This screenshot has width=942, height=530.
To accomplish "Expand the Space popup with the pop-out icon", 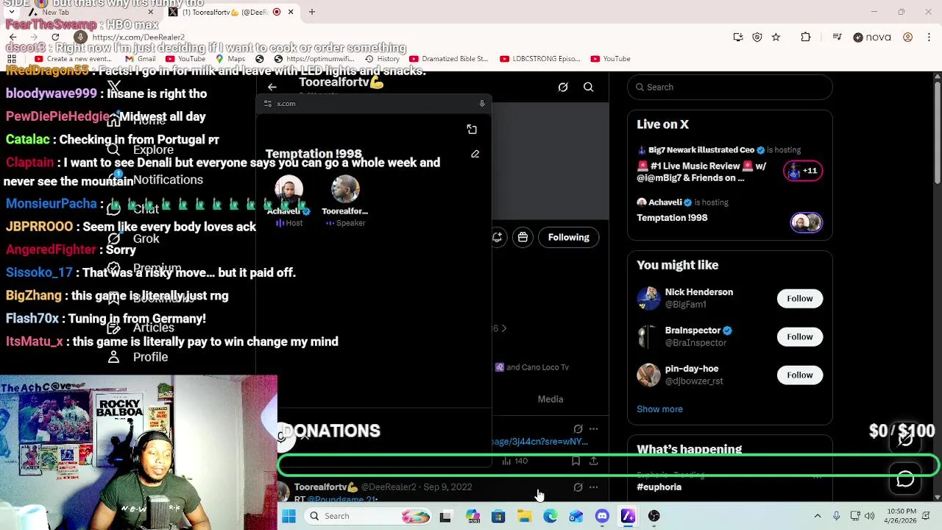I will click(x=472, y=130).
